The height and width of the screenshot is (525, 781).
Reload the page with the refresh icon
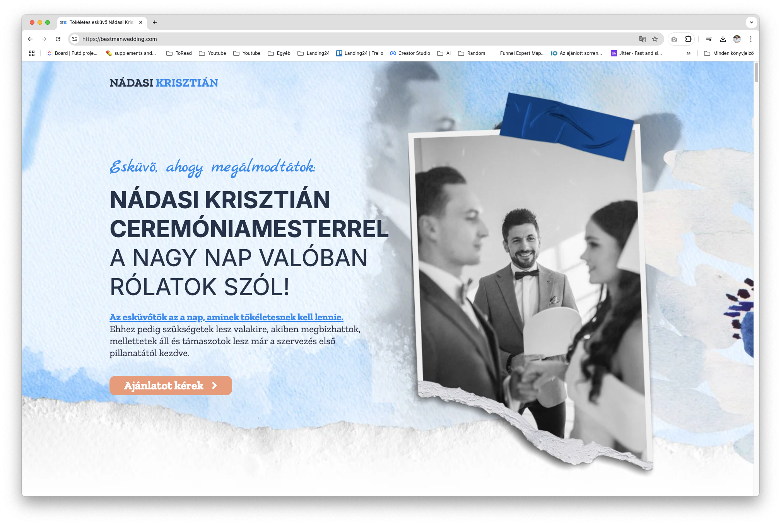[58, 39]
